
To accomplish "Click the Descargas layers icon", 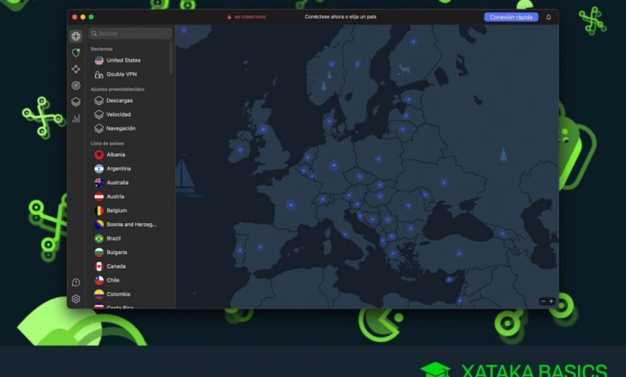I will [99, 100].
